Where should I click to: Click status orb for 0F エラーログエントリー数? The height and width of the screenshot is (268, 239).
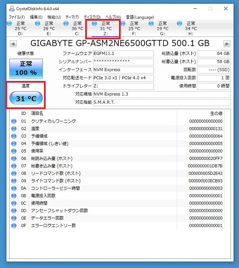(x=14, y=226)
